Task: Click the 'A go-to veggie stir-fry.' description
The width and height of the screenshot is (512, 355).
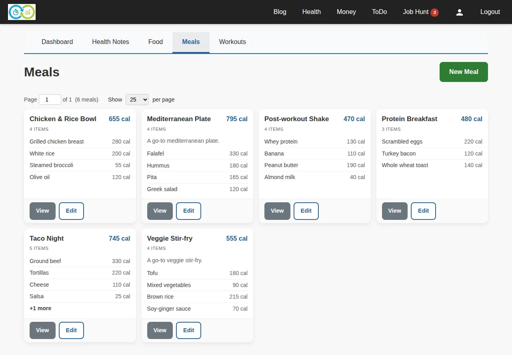Action: click(175, 260)
